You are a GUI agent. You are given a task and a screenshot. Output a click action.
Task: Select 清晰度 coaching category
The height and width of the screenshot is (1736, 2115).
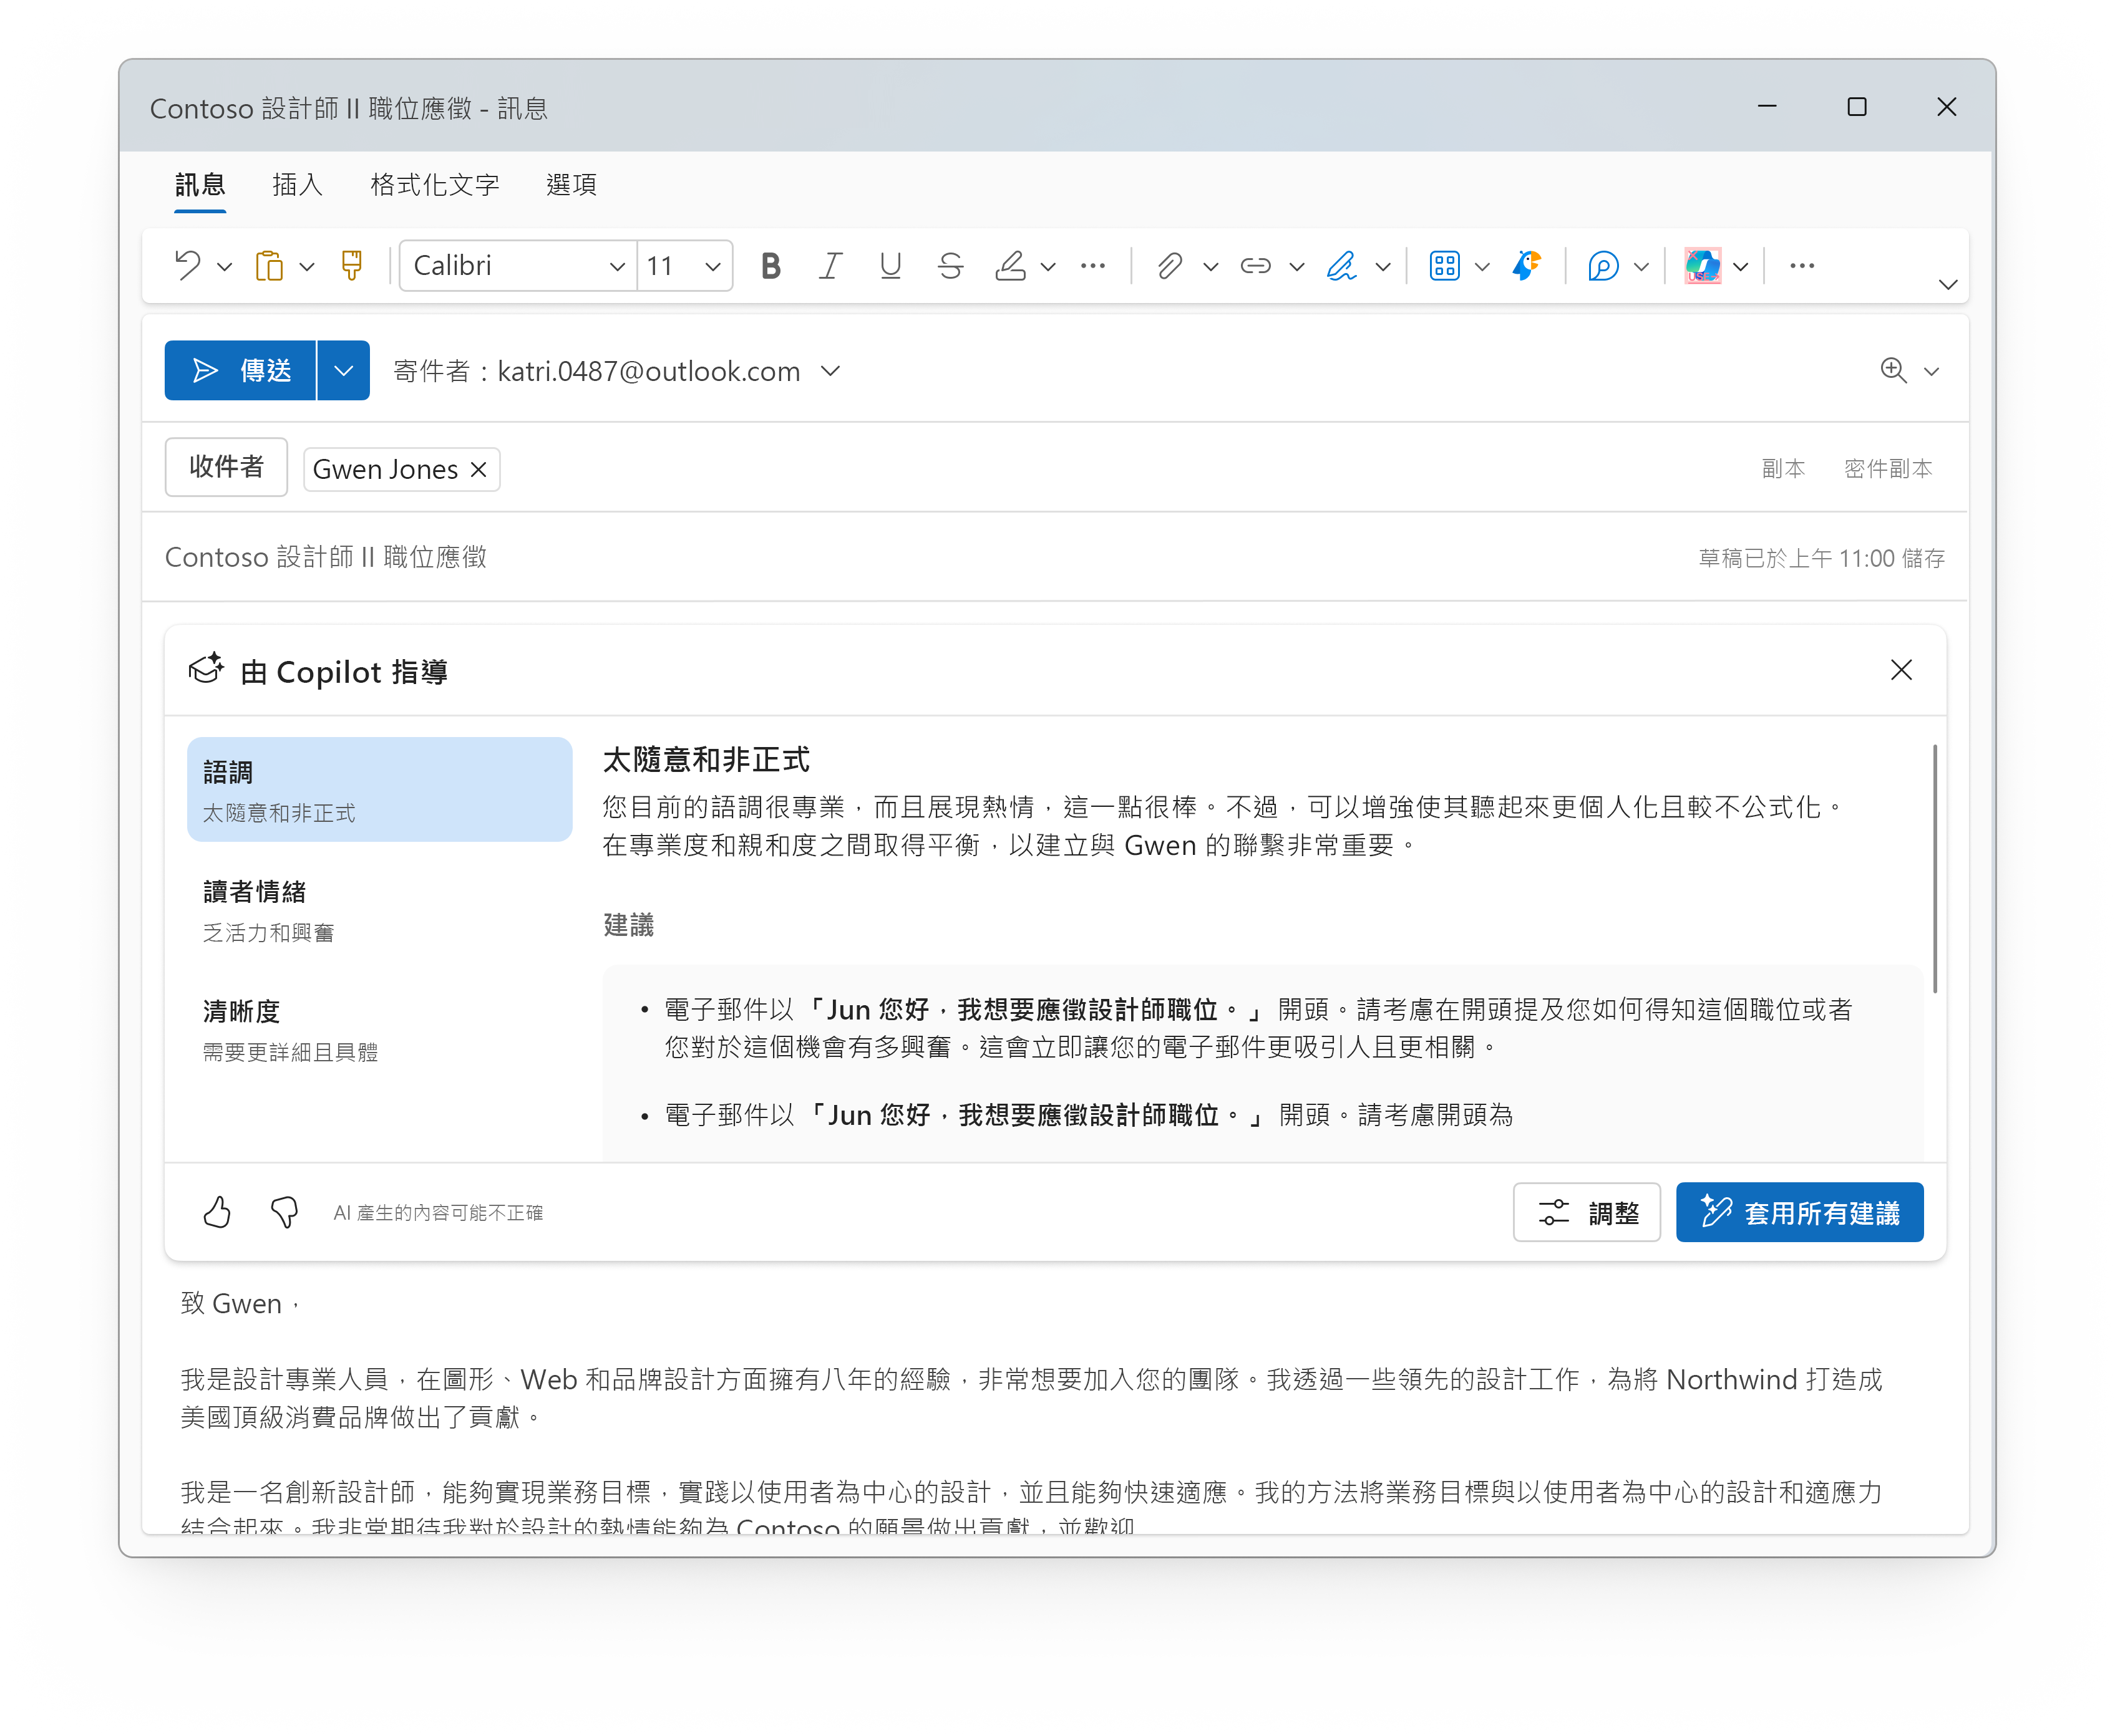[x=379, y=1030]
